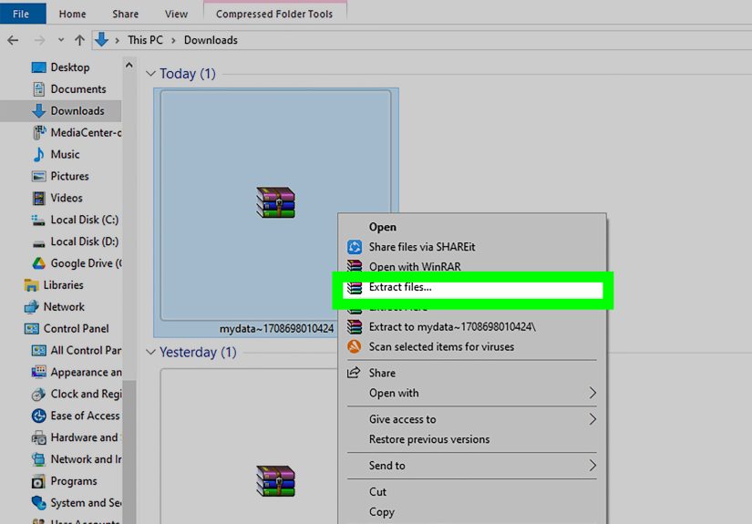Open the Compressed Folder Tools tab

(274, 14)
